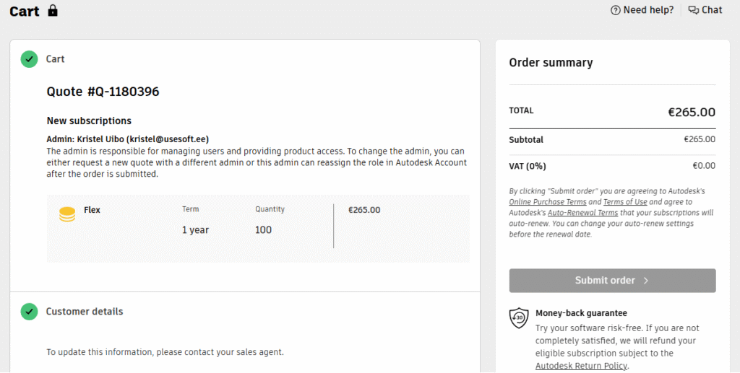This screenshot has height=373, width=740.
Task: Click the Chat speech bubble icon
Action: [694, 10]
